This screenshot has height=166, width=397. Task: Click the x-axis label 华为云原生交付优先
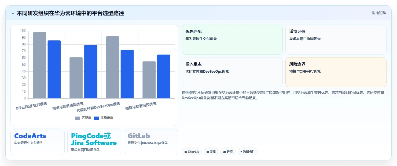point(31,106)
